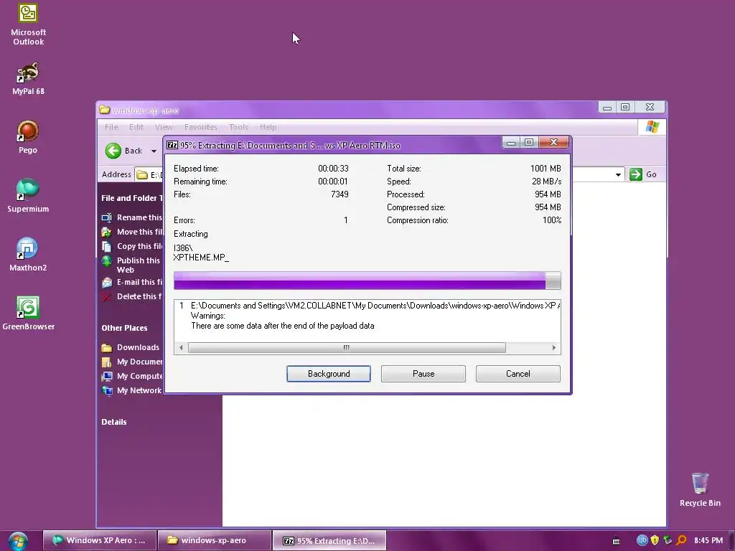This screenshot has height=551, width=735.
Task: Click the horizontal scrollbar thumb in messages list
Action: click(x=347, y=348)
